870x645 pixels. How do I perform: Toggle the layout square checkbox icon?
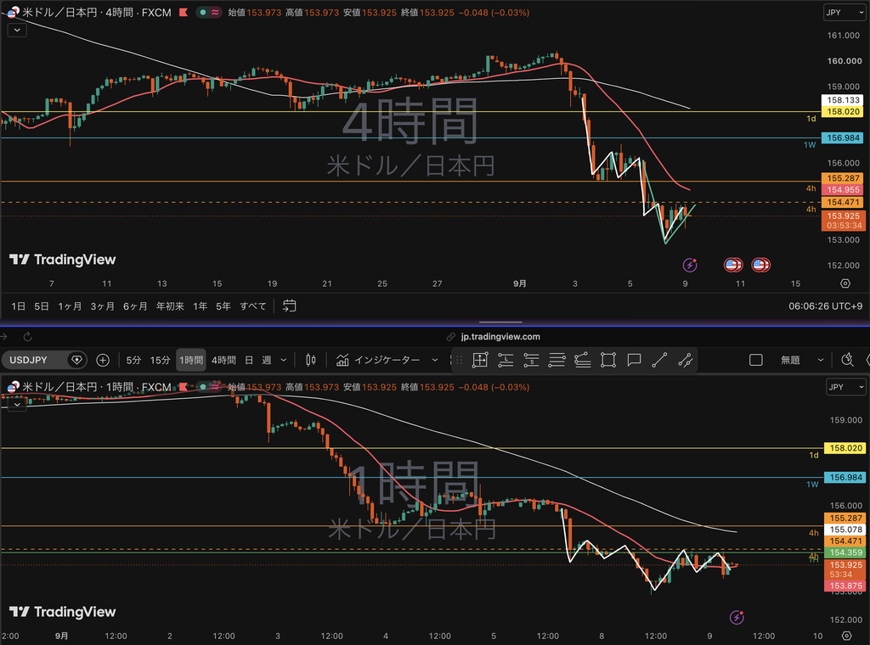755,360
